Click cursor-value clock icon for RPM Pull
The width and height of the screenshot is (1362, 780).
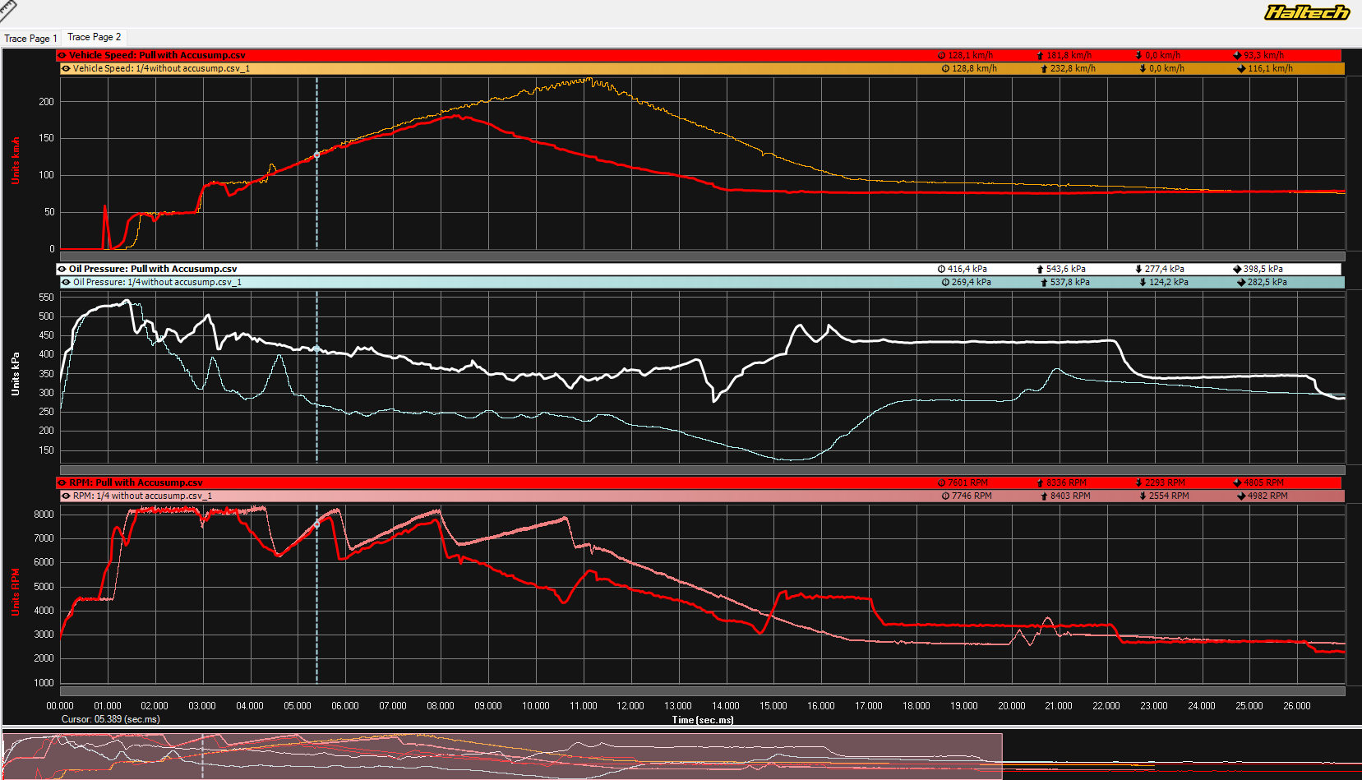tap(941, 483)
